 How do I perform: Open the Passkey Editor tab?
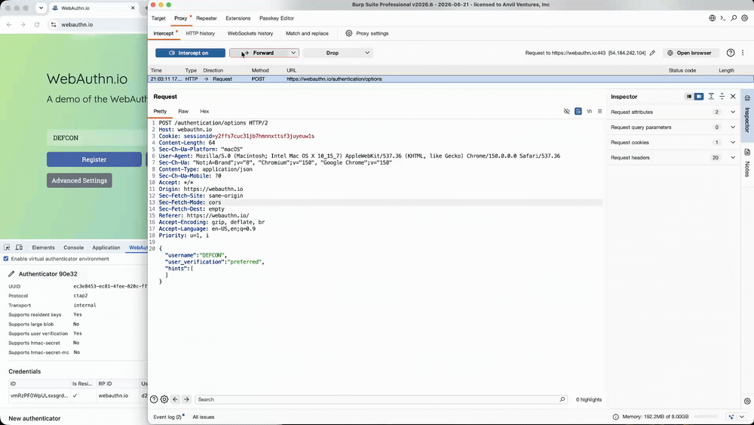[277, 18]
